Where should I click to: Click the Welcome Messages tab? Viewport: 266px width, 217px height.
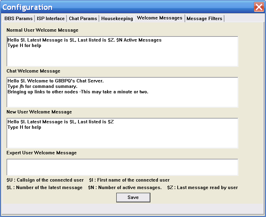click(x=160, y=18)
